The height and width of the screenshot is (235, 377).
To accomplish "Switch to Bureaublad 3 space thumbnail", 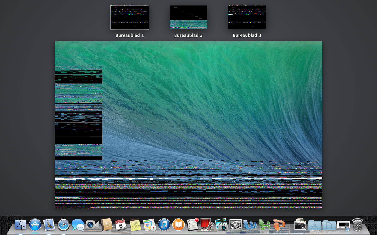I will pyautogui.click(x=247, y=17).
